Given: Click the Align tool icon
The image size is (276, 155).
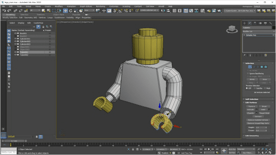Looking at the screenshot, I should (x=168, y=11).
